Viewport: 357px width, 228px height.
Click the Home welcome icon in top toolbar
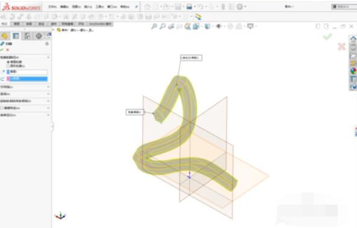point(147,7)
